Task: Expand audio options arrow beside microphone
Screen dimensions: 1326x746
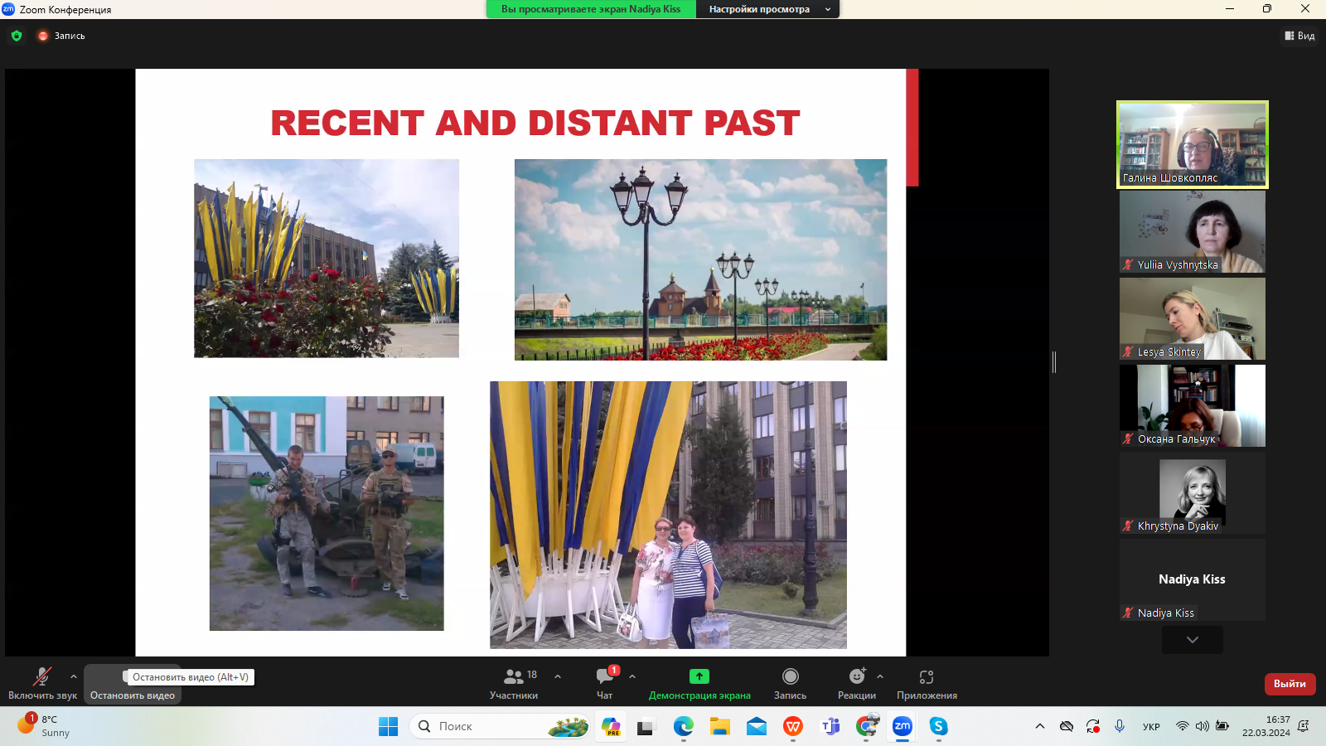Action: tap(74, 676)
